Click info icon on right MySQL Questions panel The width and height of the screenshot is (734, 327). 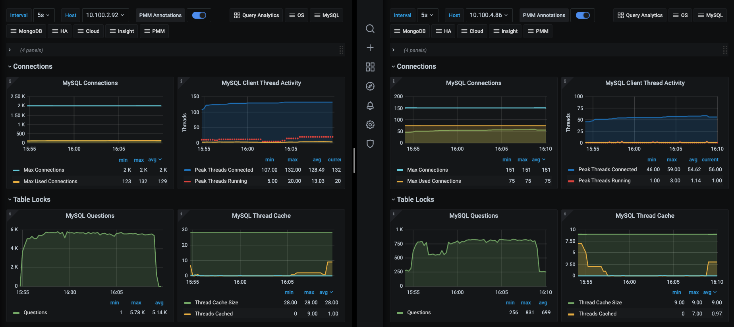click(394, 213)
